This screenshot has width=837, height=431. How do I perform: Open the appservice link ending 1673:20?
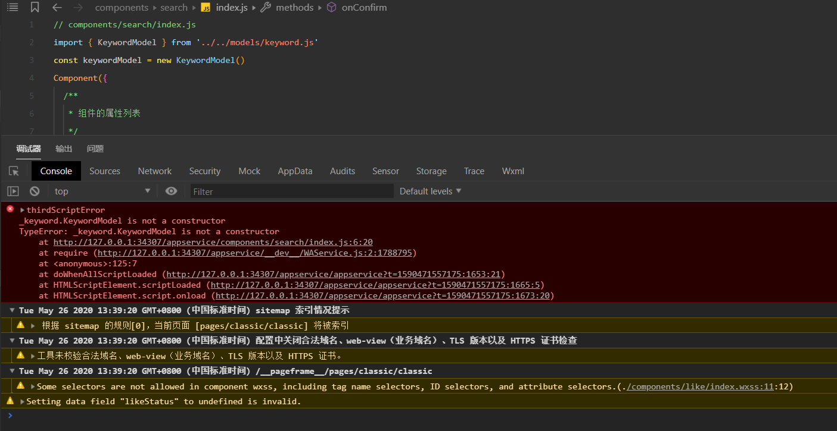(382, 295)
